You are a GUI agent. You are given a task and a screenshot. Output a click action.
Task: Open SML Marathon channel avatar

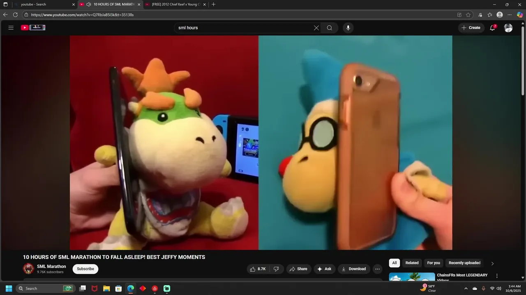tap(28, 269)
